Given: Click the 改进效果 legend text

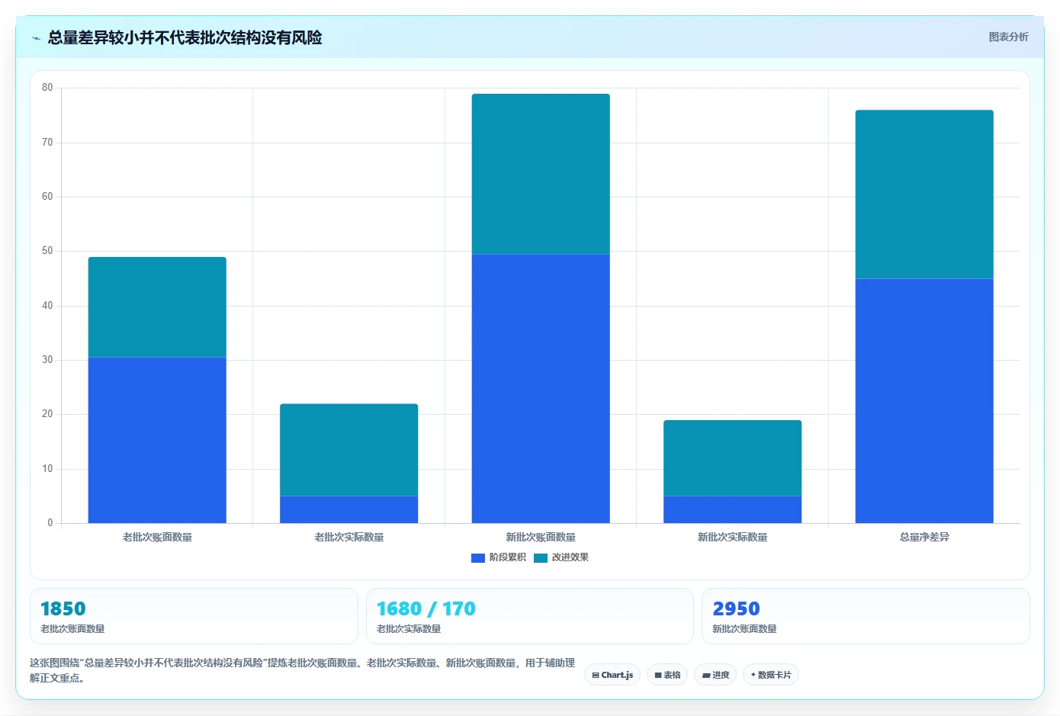Looking at the screenshot, I should (x=570, y=557).
